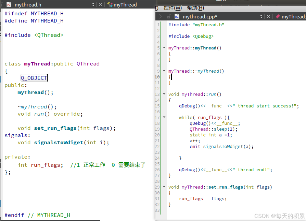The image size is (306, 221).
Task: Toggle fold for myThread constructor at line 5
Action: (164, 48)
